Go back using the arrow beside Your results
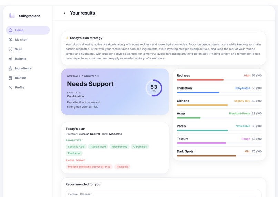 pos(64,13)
